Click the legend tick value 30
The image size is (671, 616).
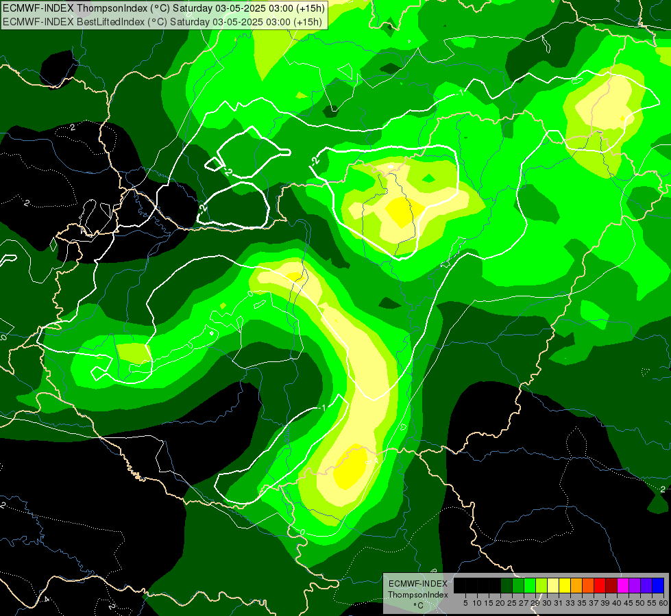coord(548,603)
